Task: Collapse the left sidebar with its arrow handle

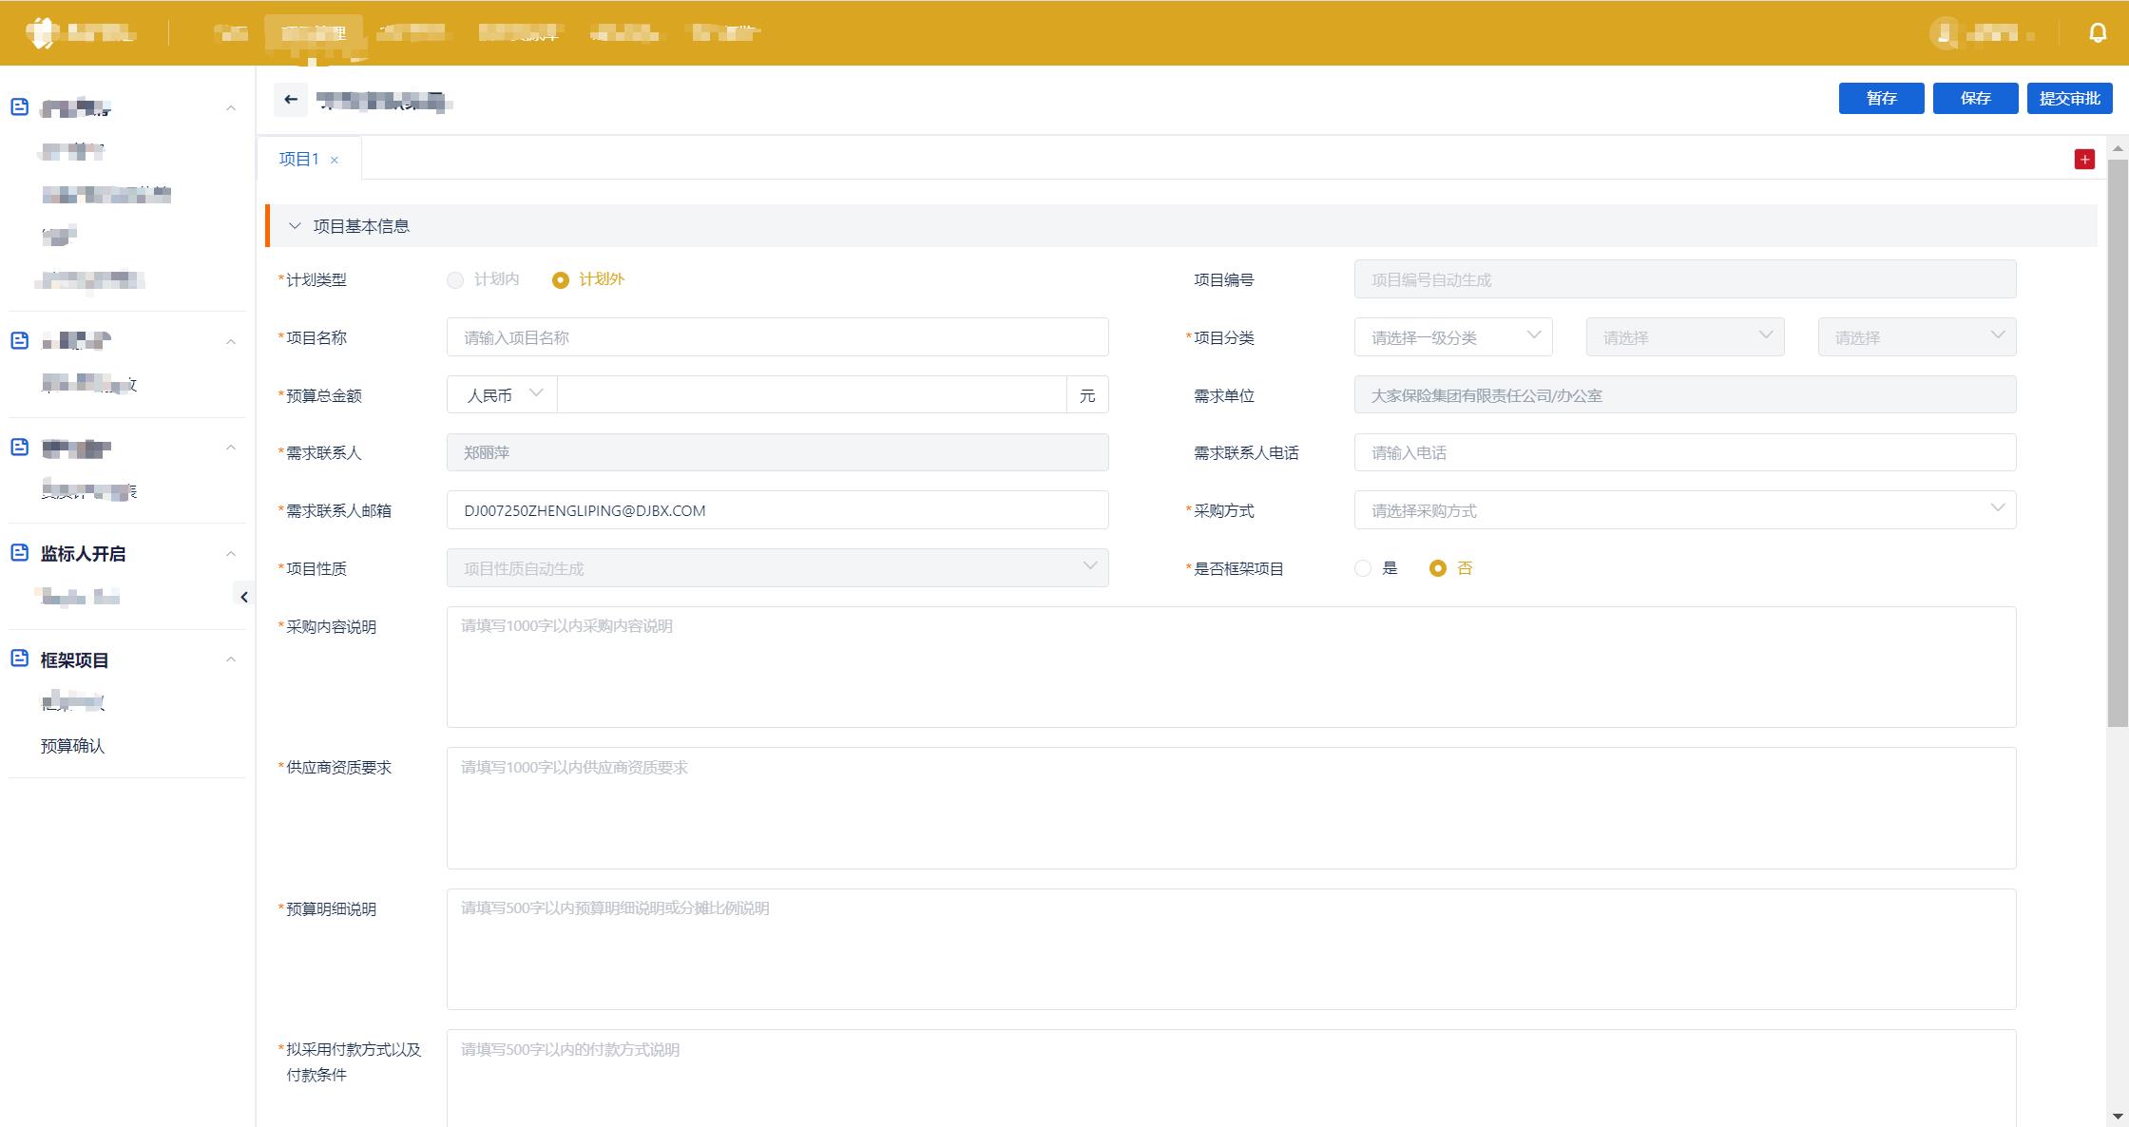Action: [244, 597]
